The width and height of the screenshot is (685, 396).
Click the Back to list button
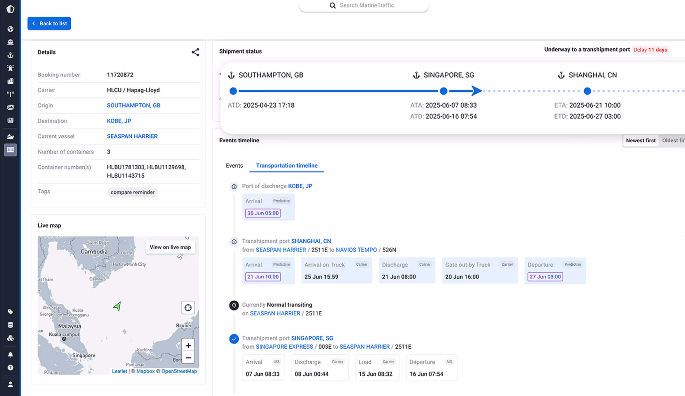[49, 23]
